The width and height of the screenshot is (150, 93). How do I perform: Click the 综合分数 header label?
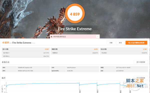[x=103, y=49]
